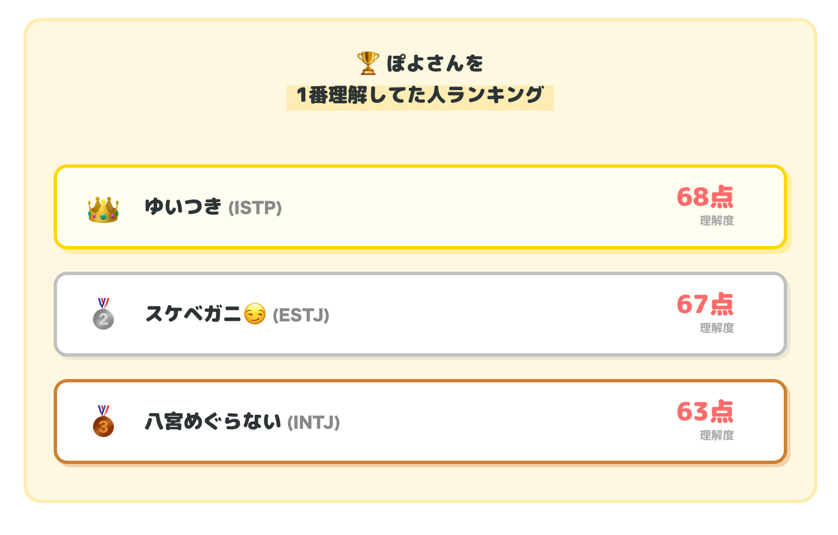Click the (INTJ) personality type label

(x=314, y=423)
